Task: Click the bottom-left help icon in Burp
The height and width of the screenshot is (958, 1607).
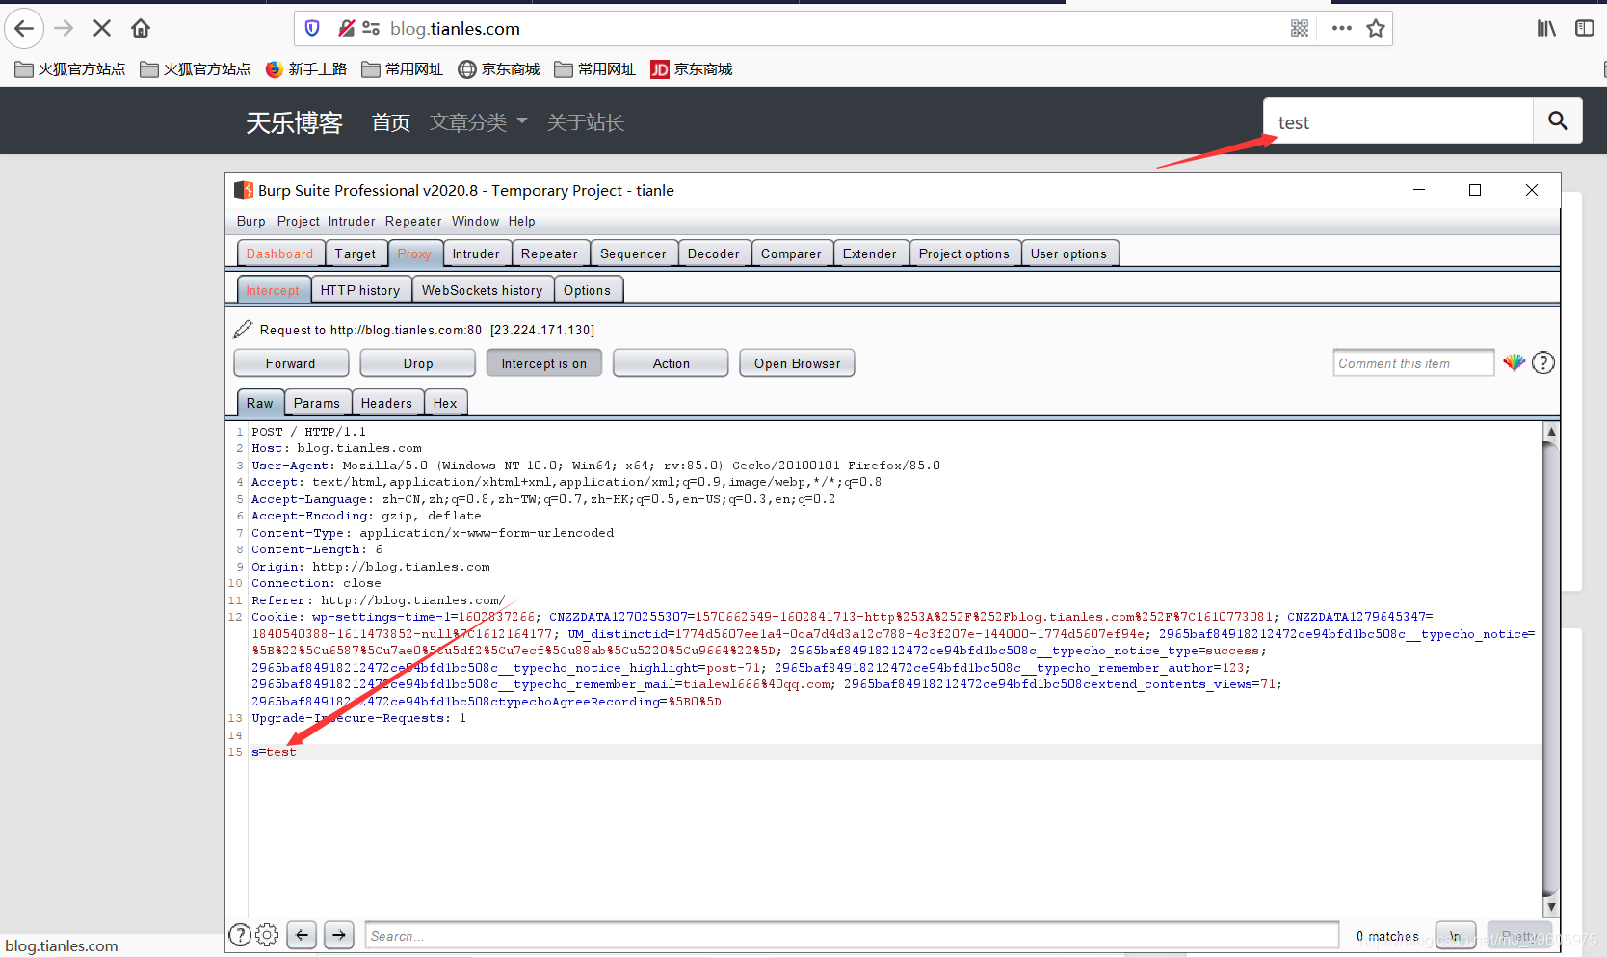Action: (x=240, y=935)
